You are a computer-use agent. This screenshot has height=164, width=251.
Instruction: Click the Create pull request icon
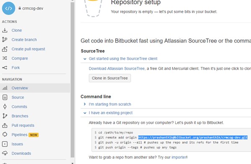5,49
